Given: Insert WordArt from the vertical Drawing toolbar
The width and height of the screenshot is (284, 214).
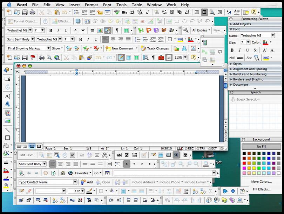Looking at the screenshot, I should pos(7,104).
